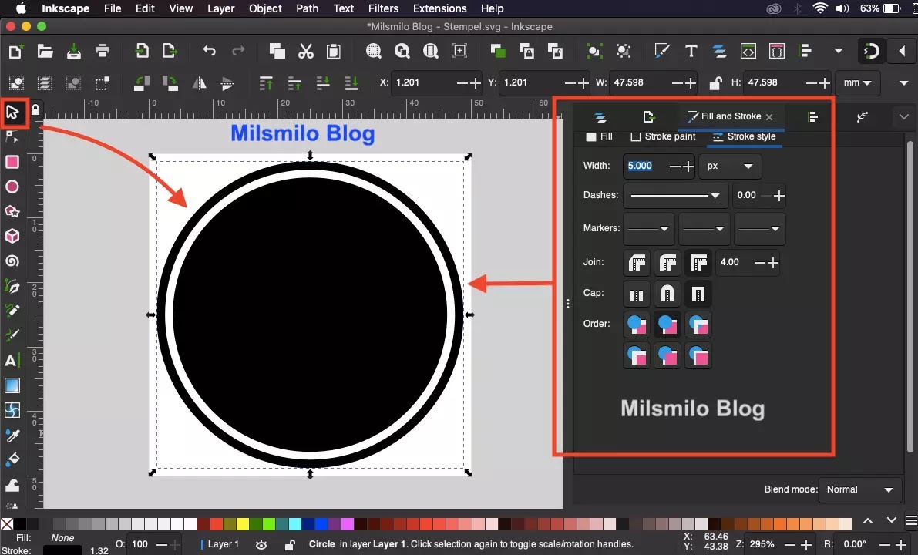Open the stroke width unit px dropdown
Viewport: 918px width, 555px height.
click(730, 166)
